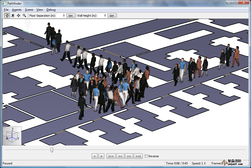Open the File menu
Screen dimensions: 251x168
point(6,10)
